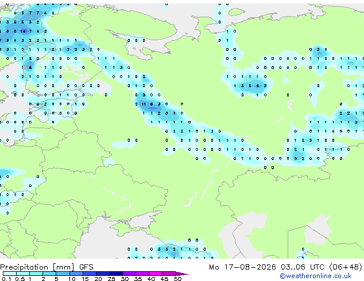
Task: Click the 10–15 mm legend color box
Action: [76, 274]
